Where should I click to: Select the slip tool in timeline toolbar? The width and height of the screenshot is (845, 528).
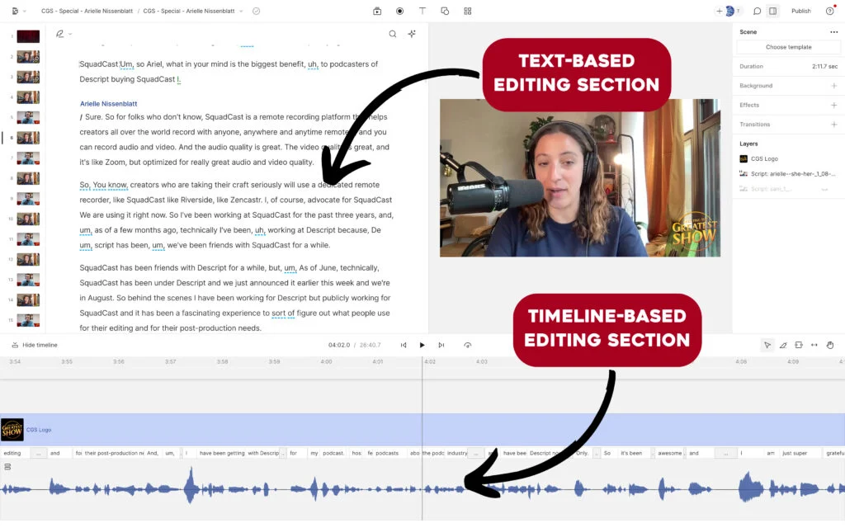coord(814,345)
